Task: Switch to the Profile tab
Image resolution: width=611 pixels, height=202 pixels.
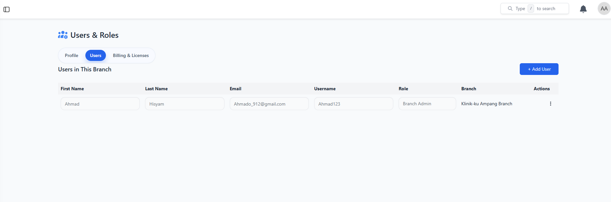Action: [71, 55]
